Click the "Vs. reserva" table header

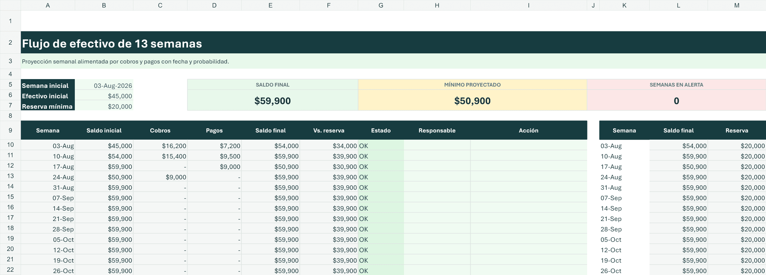tap(329, 131)
